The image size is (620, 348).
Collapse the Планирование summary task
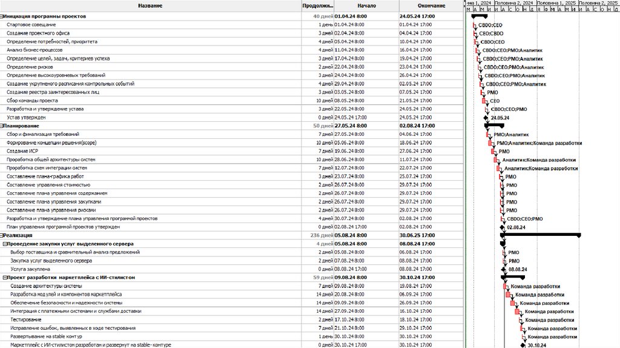2,126
